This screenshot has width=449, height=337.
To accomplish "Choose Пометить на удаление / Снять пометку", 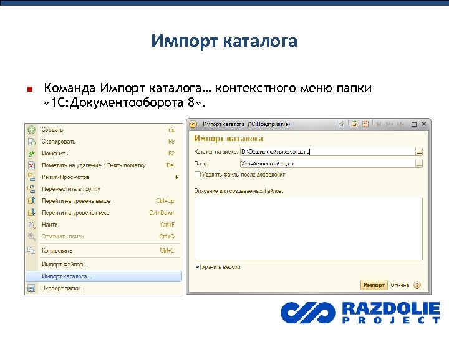I will (104, 165).
